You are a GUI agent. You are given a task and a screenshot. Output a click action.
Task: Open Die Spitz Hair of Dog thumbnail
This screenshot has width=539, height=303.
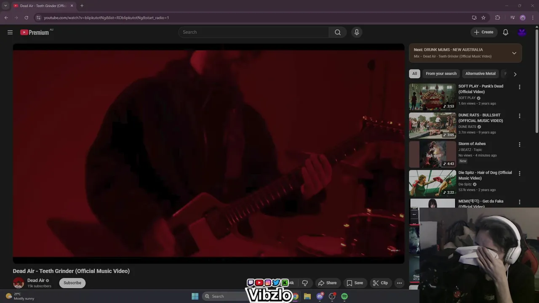tap(432, 183)
